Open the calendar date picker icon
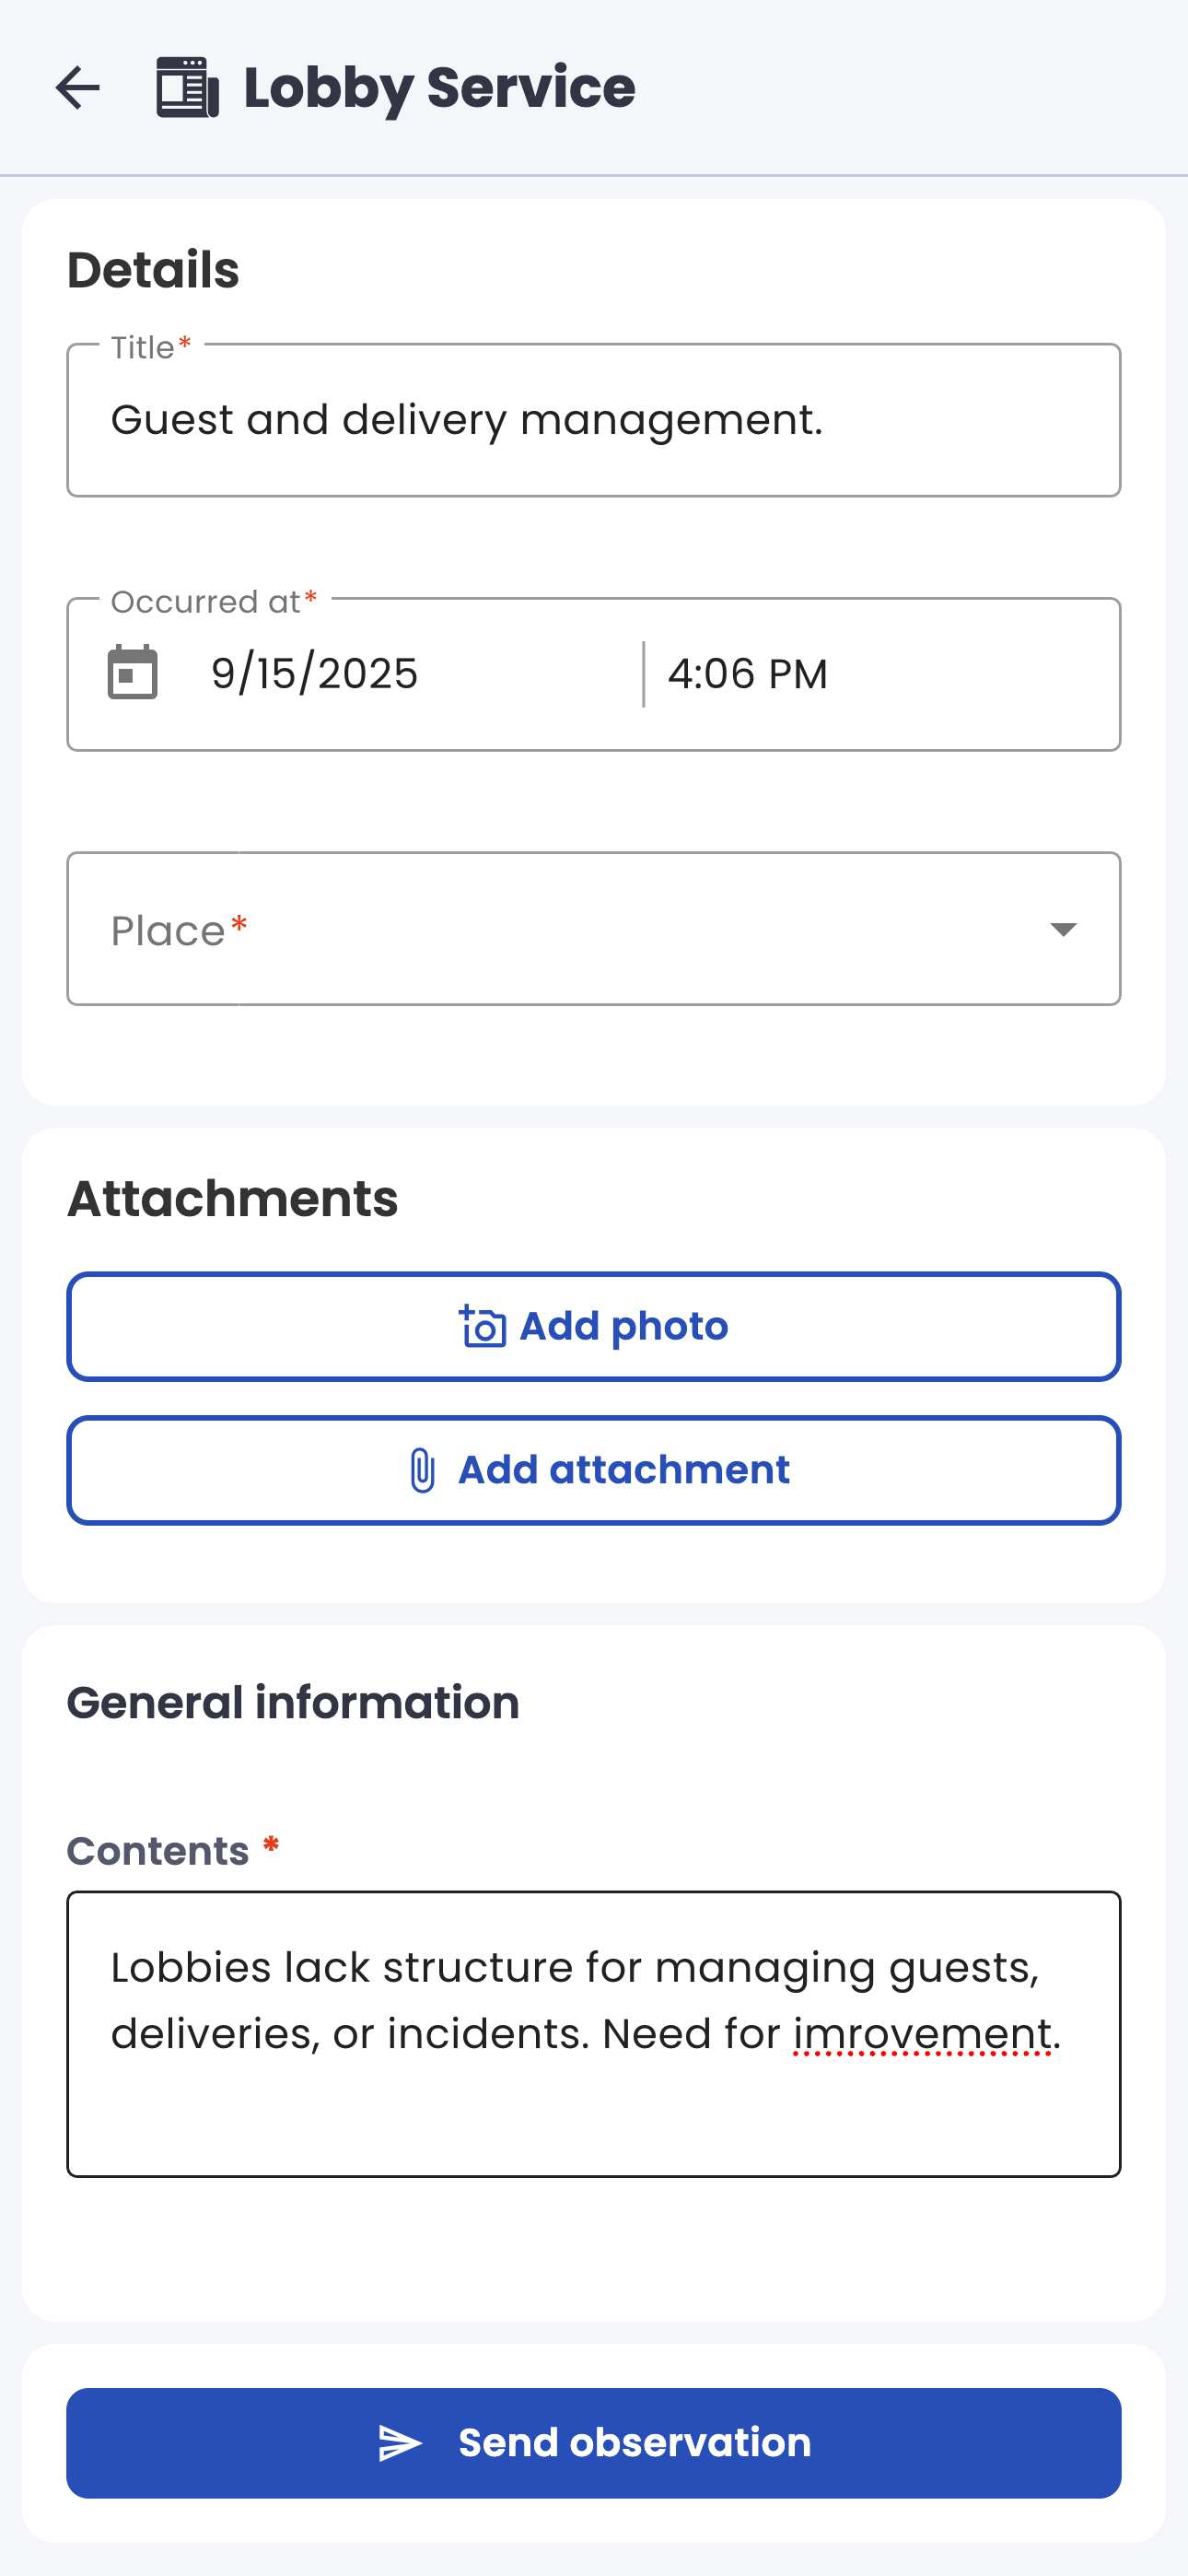 [x=132, y=673]
